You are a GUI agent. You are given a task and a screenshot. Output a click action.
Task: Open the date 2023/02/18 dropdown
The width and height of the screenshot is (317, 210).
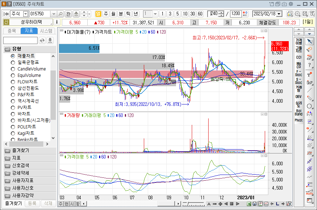coord(279,14)
